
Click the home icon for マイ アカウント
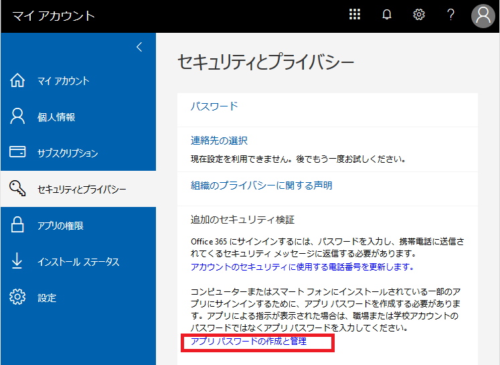tap(17, 81)
